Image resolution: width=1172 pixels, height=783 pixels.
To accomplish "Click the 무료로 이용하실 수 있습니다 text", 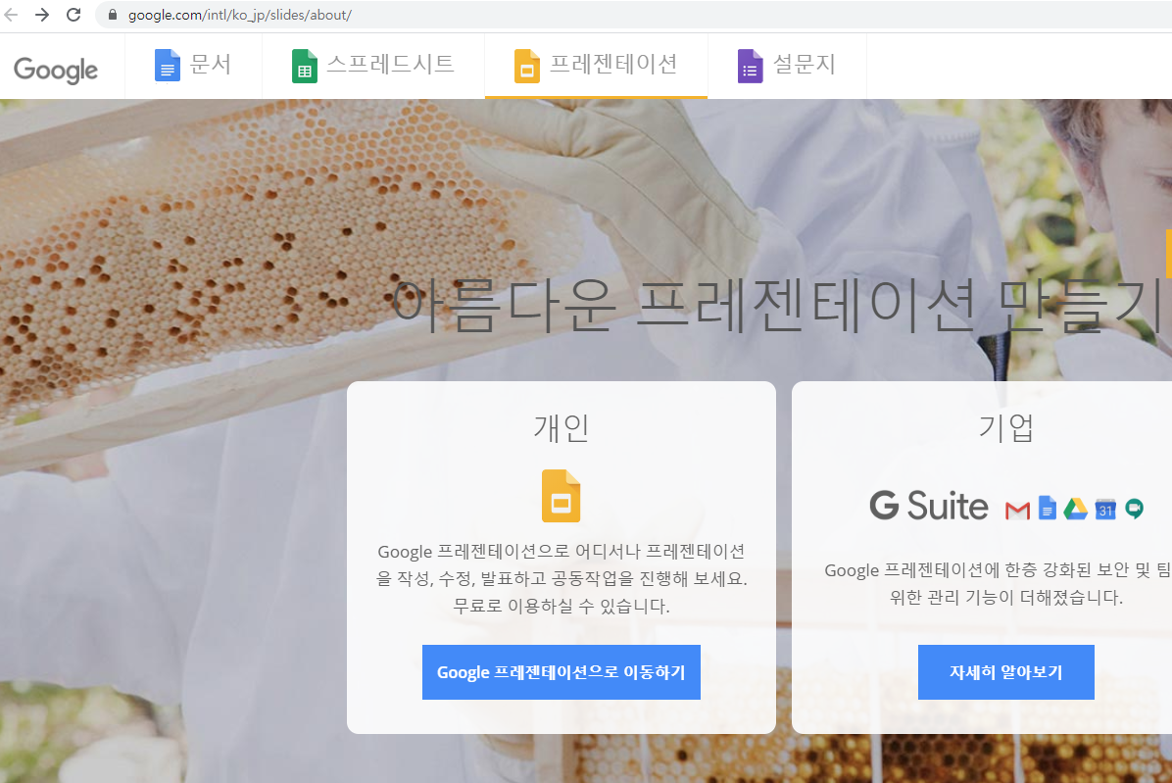I will pos(562,606).
